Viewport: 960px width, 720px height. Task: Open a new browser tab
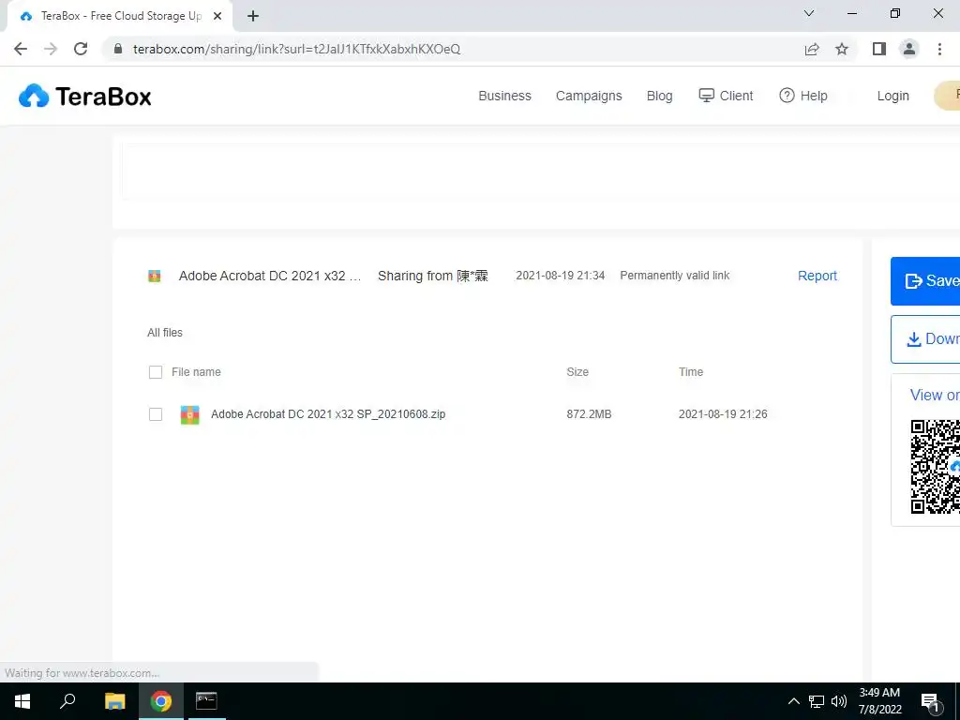pos(253,17)
